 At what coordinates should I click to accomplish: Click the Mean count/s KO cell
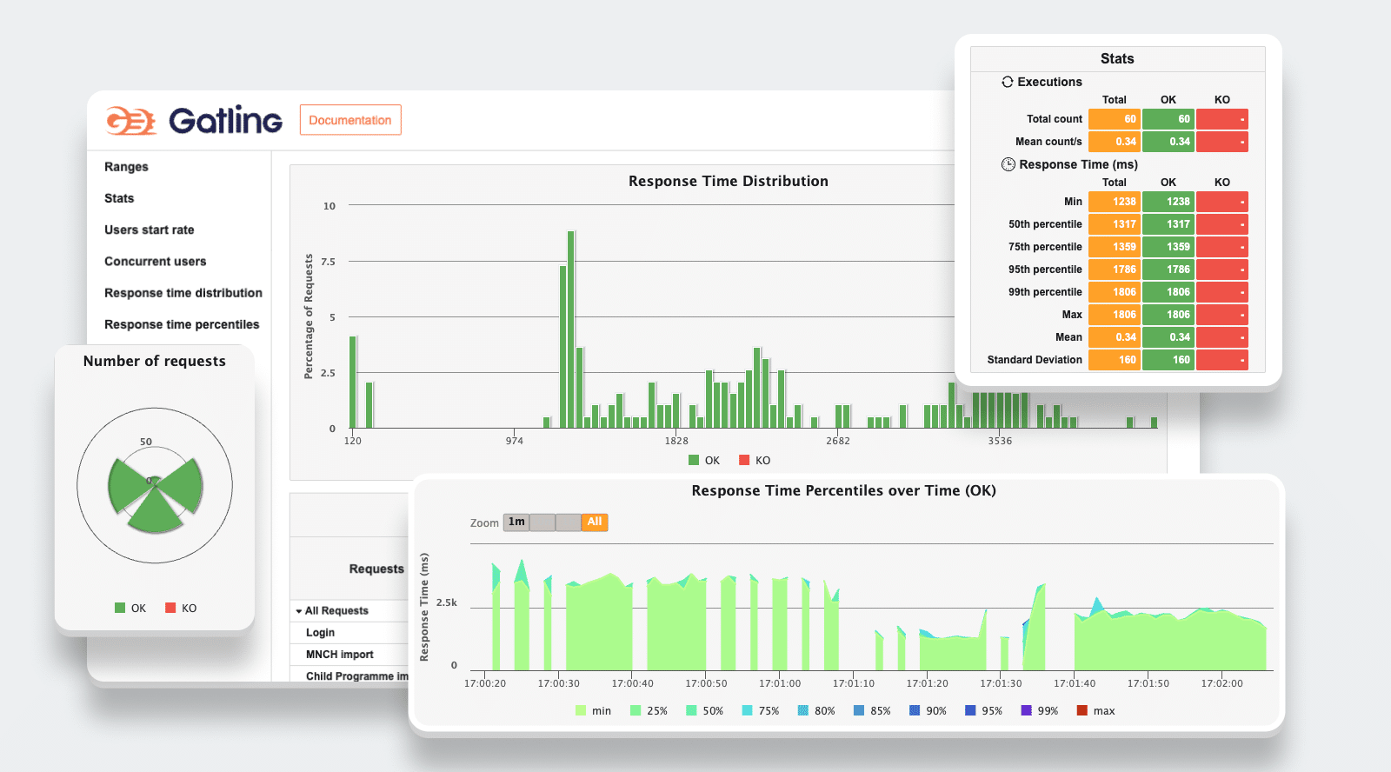pos(1222,142)
